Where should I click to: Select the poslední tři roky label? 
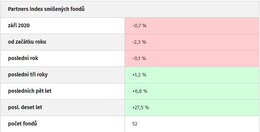28,75
